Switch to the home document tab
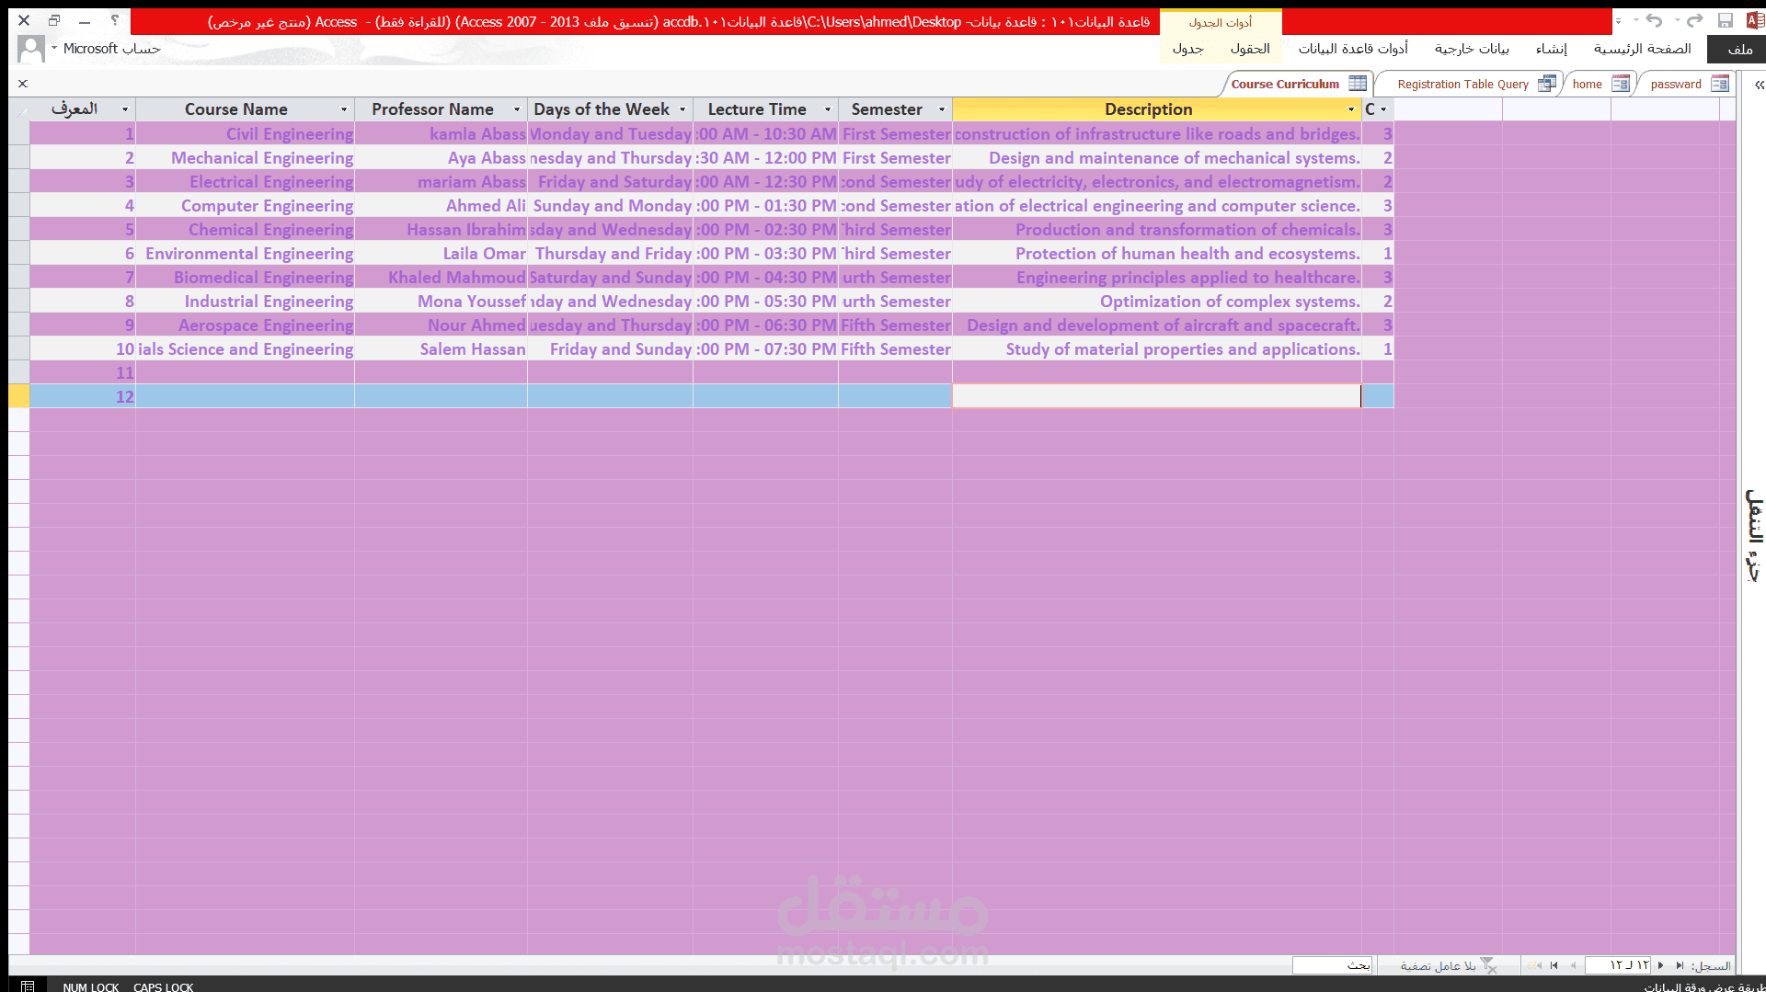The image size is (1766, 992). [1600, 84]
